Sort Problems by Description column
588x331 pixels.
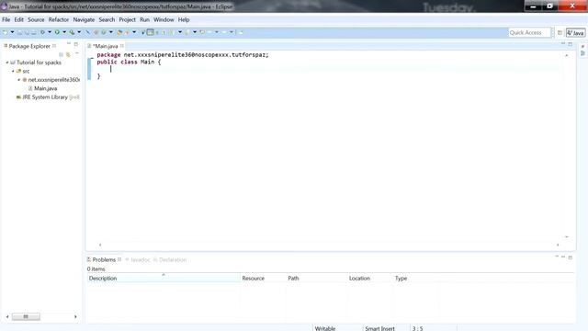click(164, 278)
